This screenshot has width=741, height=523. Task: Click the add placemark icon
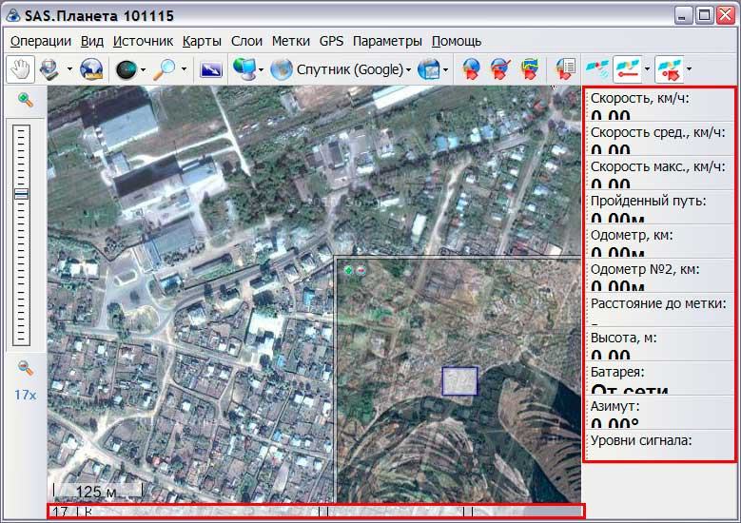click(x=471, y=69)
